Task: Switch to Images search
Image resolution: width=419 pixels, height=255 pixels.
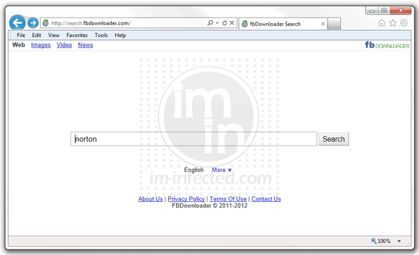Action: pos(41,45)
